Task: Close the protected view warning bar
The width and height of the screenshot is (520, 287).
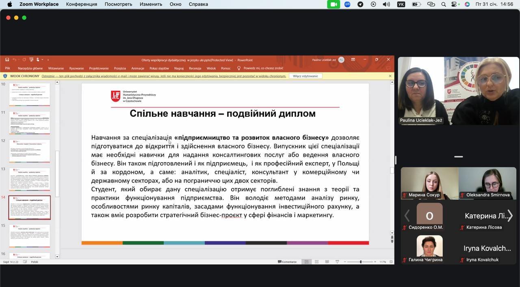Action: 390,76
